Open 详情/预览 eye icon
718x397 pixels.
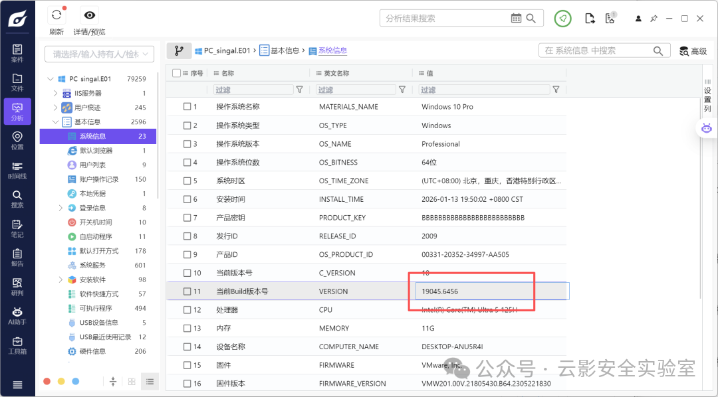(89, 15)
